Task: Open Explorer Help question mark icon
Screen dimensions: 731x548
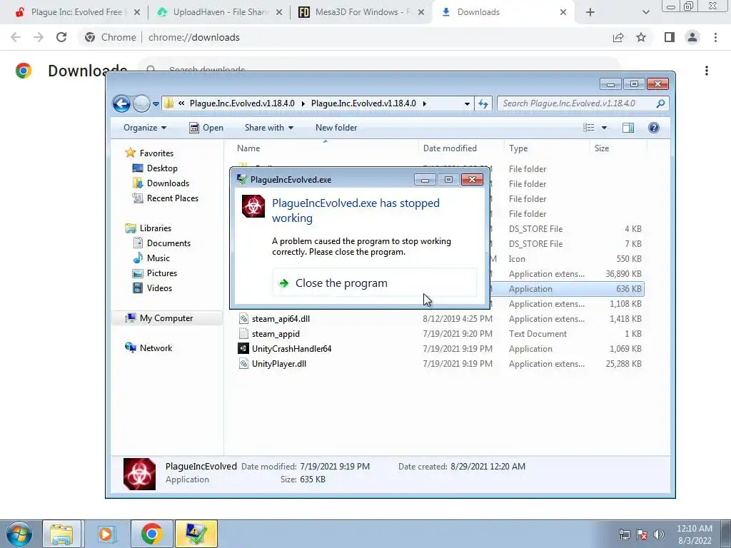Action: point(654,128)
